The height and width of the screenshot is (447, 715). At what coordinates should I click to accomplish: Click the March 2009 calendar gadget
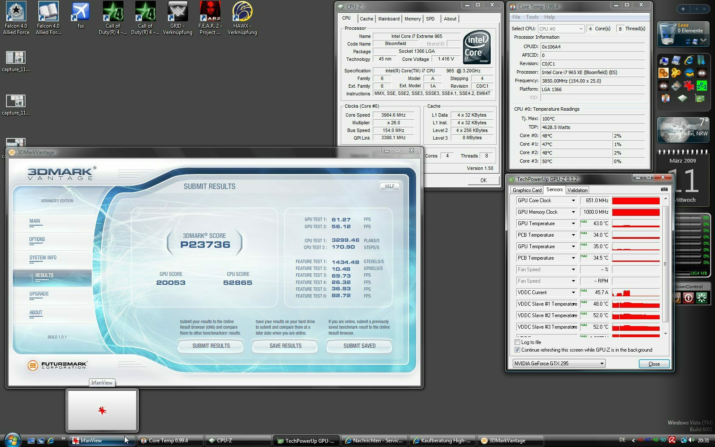pyautogui.click(x=683, y=178)
